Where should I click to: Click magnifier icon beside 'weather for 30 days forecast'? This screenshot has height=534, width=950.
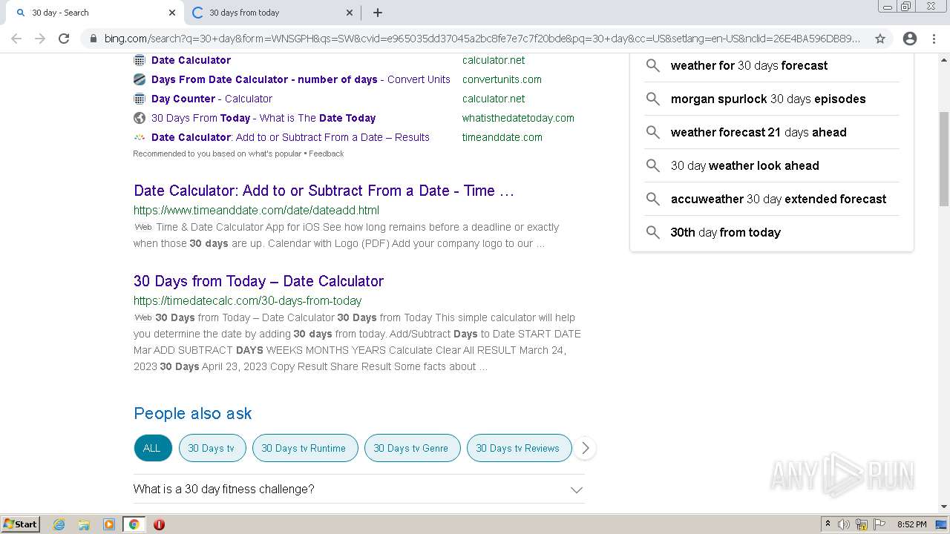652,65
